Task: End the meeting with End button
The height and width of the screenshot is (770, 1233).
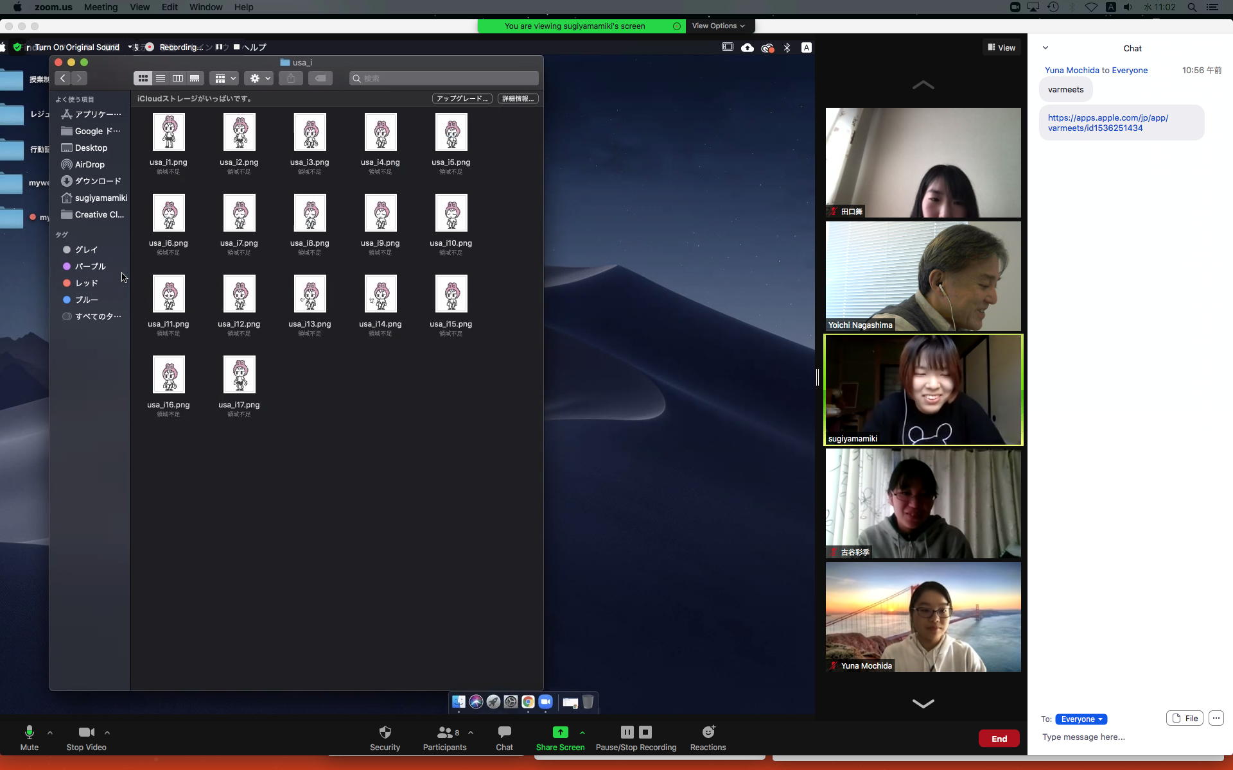Action: [999, 739]
